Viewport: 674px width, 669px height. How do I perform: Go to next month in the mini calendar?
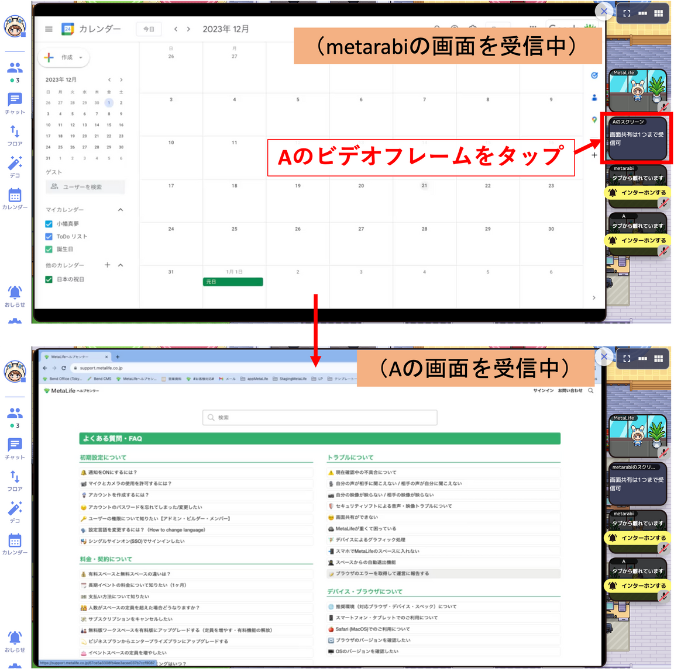tap(121, 80)
